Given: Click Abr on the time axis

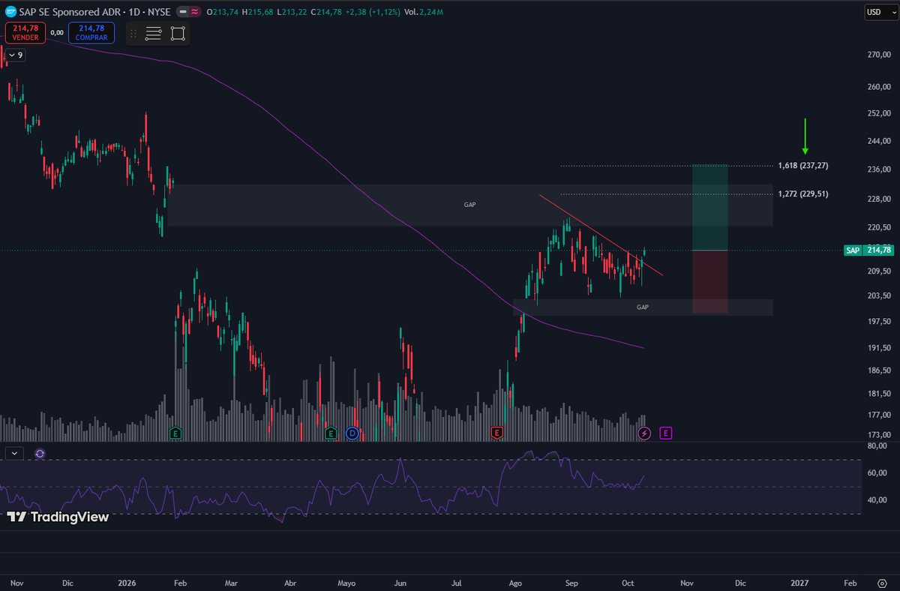Looking at the screenshot, I should 289,583.
